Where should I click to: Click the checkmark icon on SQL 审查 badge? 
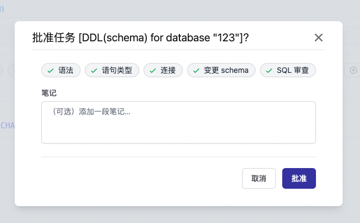click(x=269, y=70)
